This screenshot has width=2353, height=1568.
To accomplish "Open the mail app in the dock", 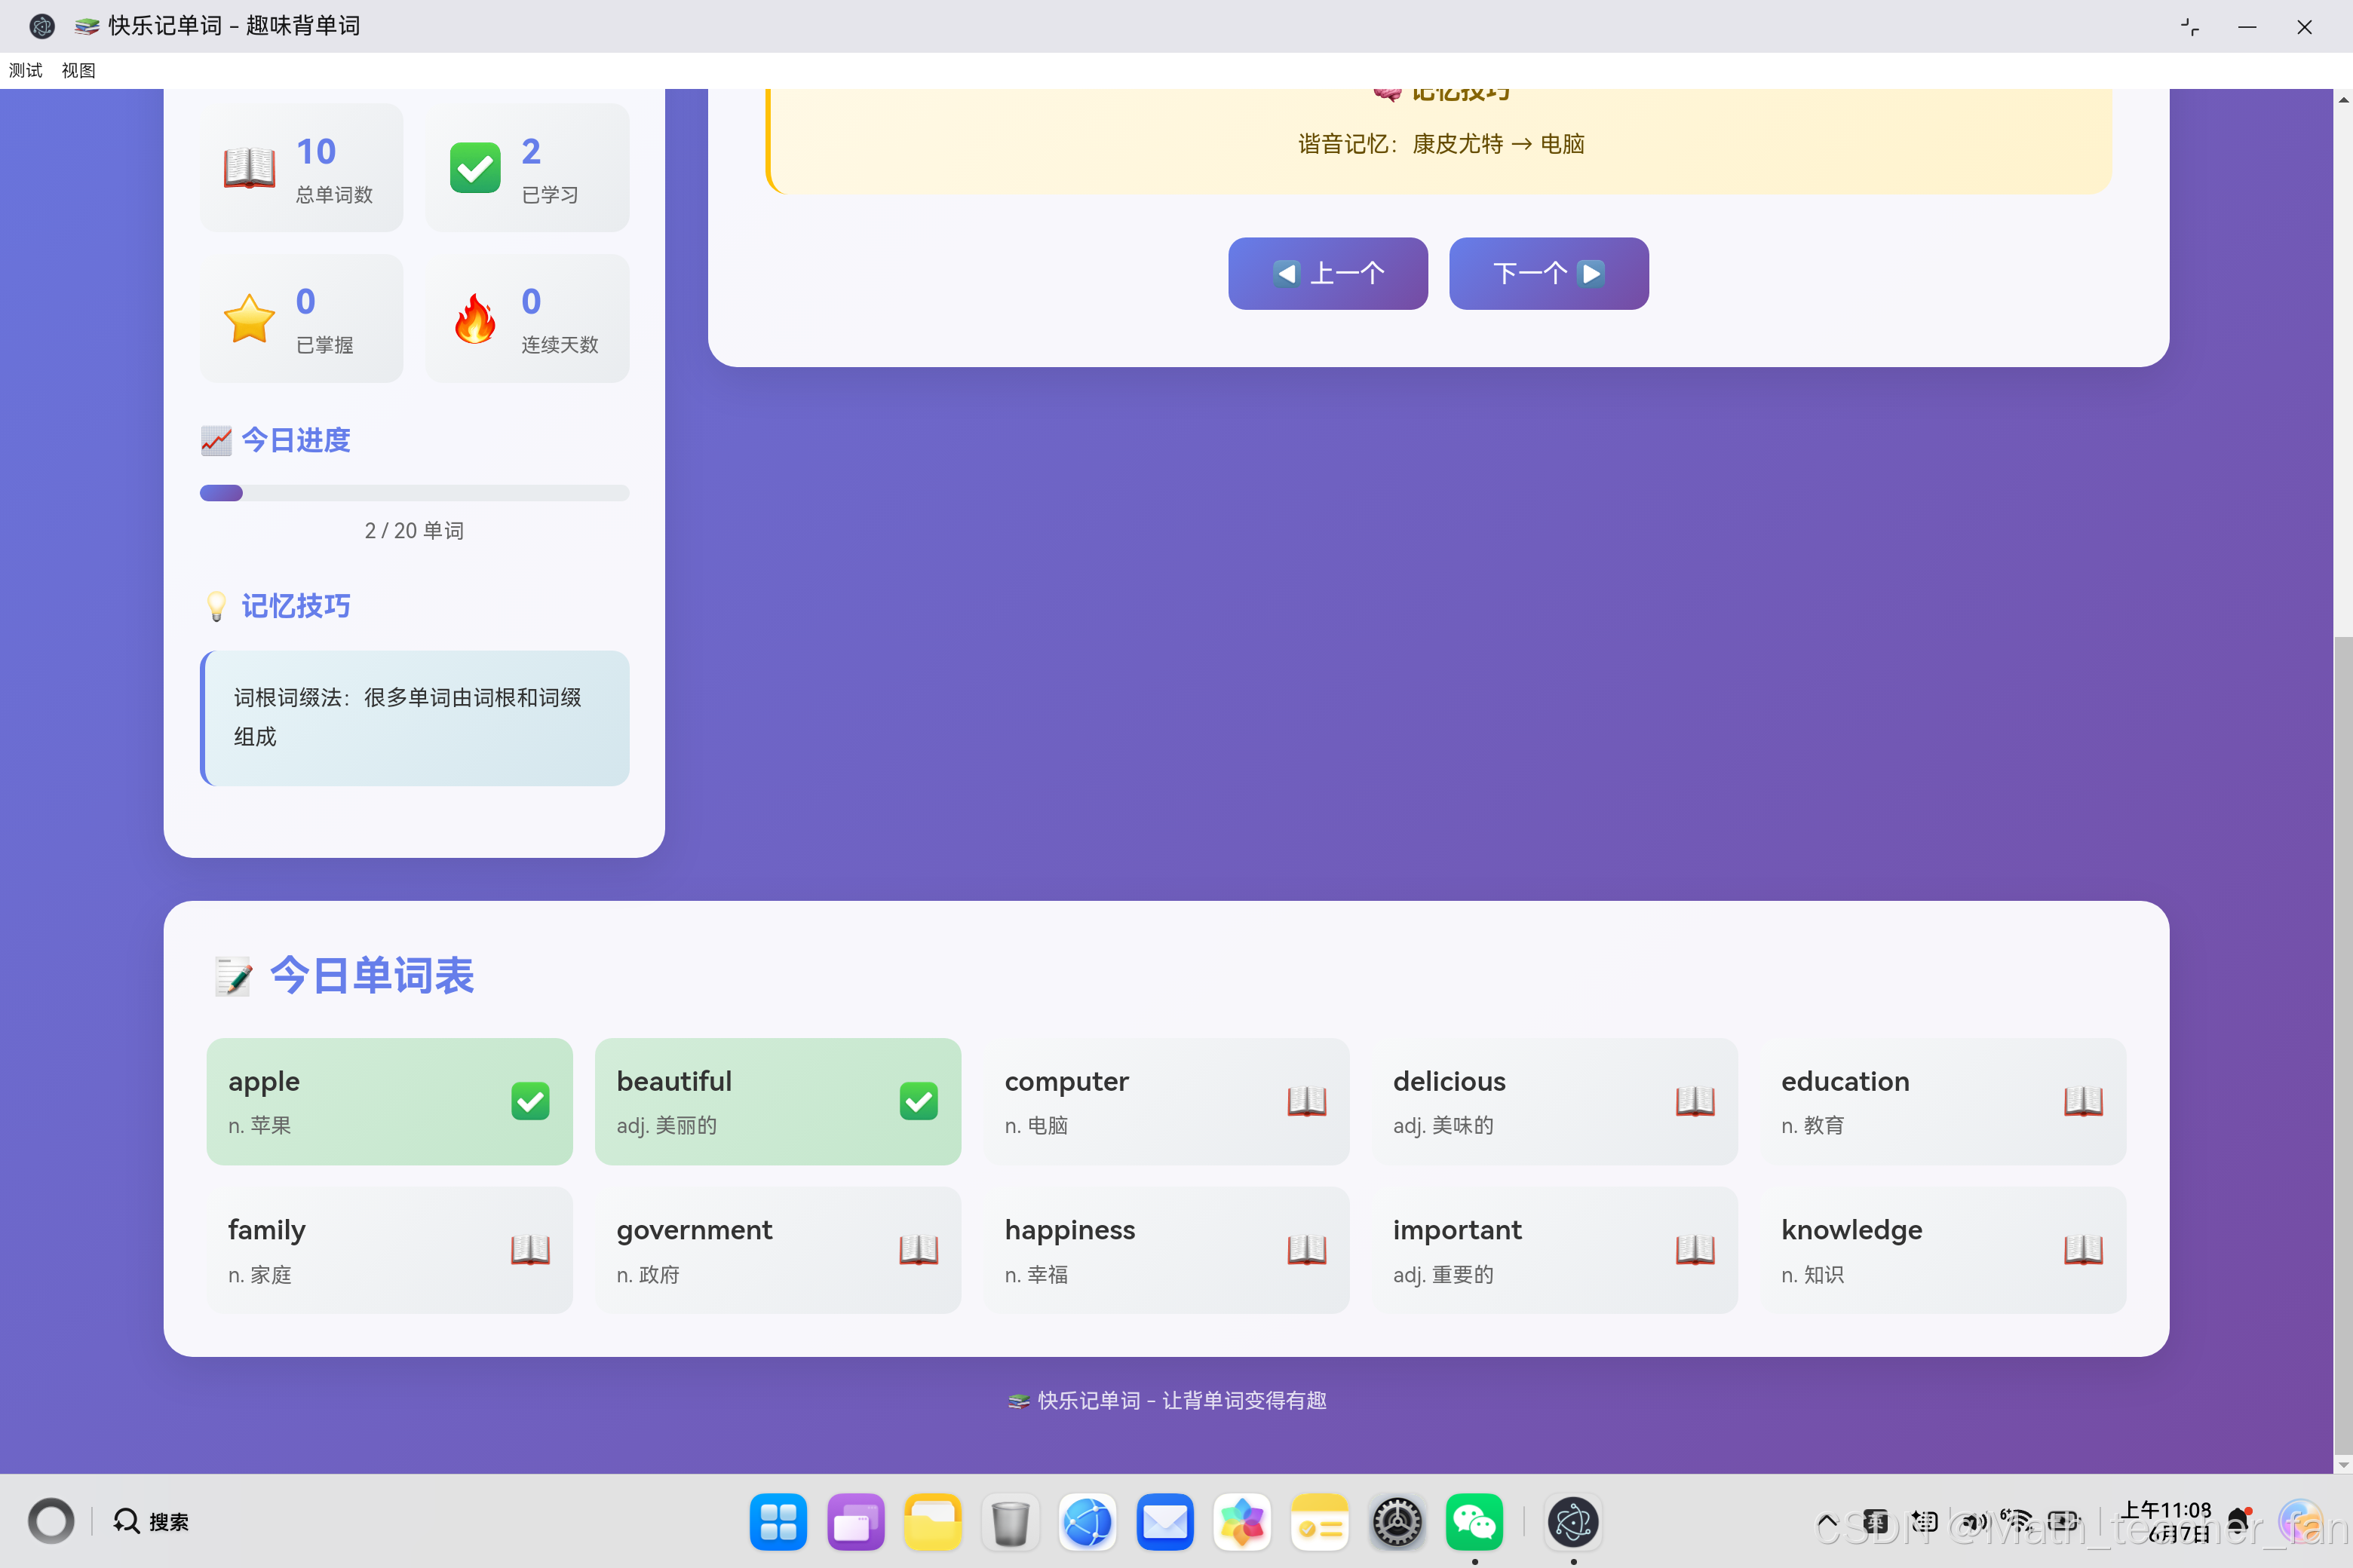I will click(1164, 1522).
